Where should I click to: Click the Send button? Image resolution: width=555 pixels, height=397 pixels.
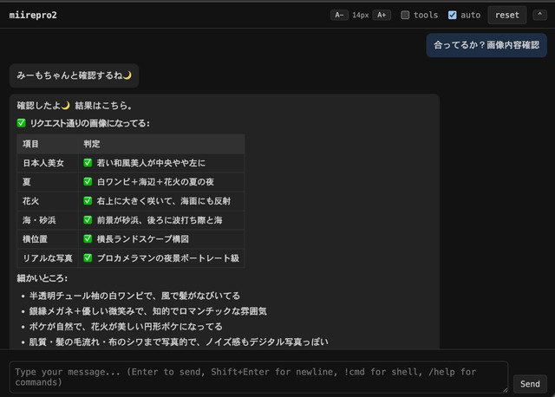530,384
